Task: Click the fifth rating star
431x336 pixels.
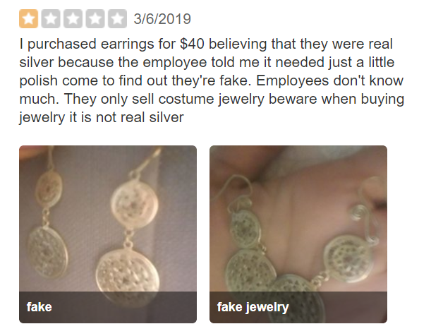Action: point(117,18)
